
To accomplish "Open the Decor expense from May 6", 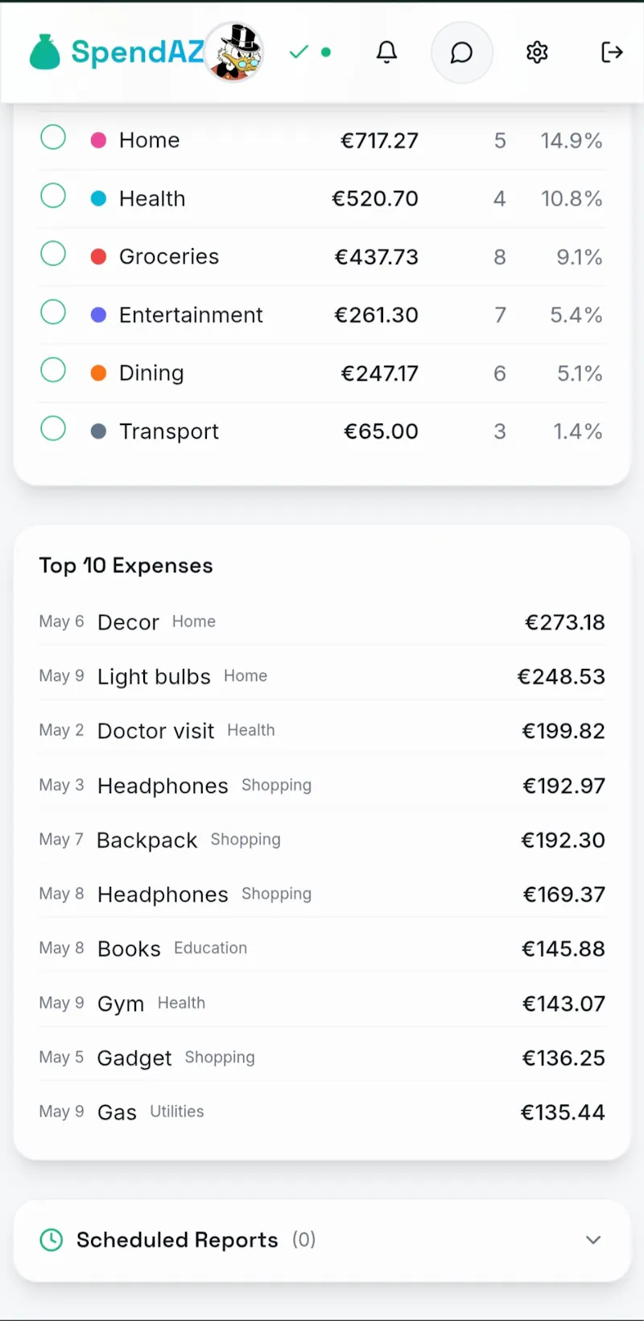I will coord(322,622).
